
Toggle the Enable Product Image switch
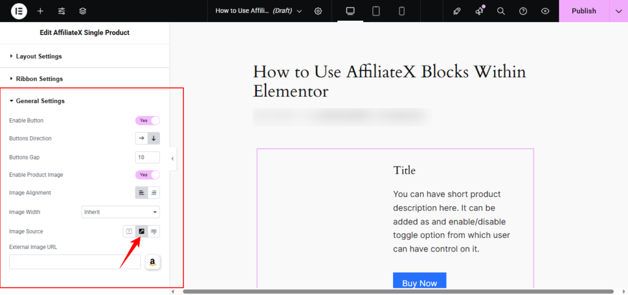pyautogui.click(x=147, y=175)
